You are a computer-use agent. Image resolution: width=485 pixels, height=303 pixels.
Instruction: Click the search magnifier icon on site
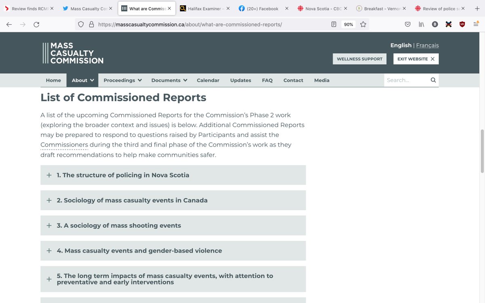[433, 80]
